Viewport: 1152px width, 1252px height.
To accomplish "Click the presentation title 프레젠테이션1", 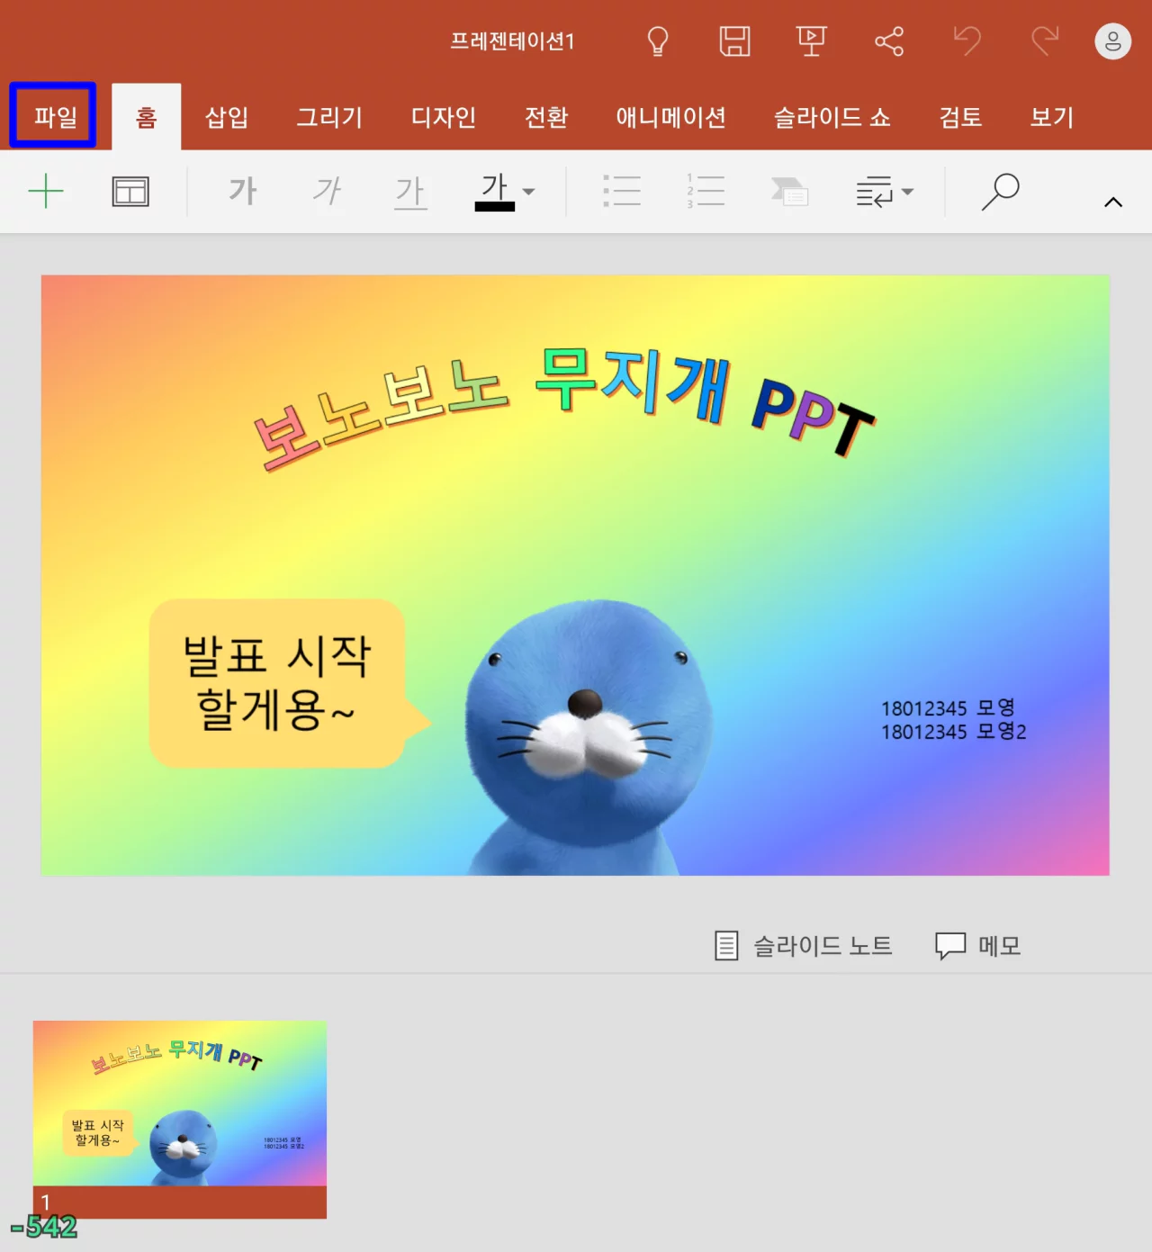I will point(512,41).
